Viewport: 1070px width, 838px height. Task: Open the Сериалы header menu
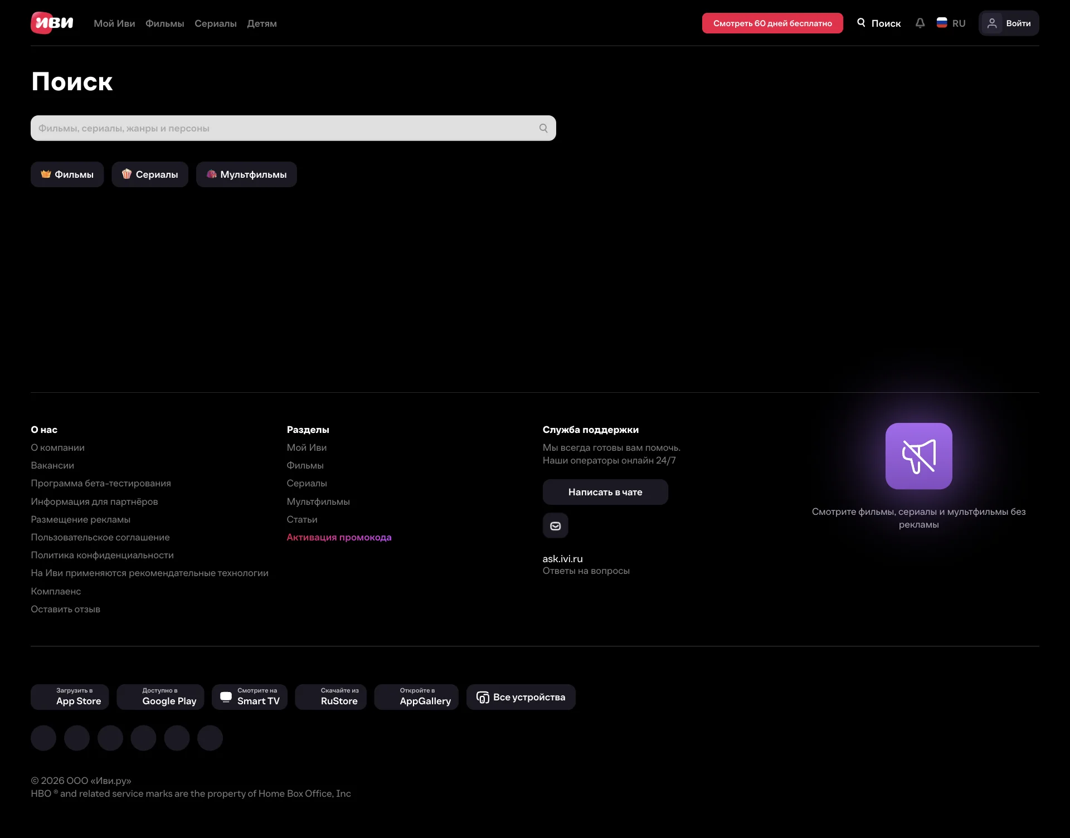click(215, 23)
